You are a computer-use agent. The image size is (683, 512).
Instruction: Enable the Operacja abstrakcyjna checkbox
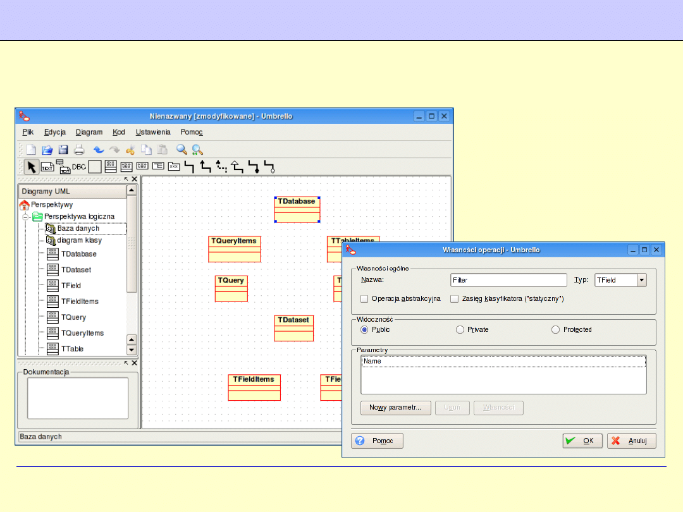pos(364,298)
